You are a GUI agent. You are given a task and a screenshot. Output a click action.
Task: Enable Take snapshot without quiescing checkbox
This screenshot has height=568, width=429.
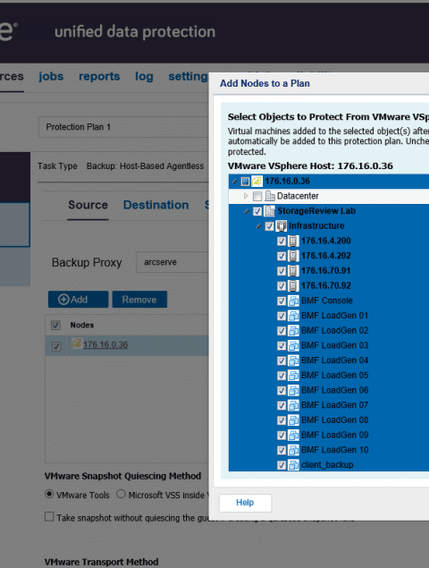tap(49, 516)
